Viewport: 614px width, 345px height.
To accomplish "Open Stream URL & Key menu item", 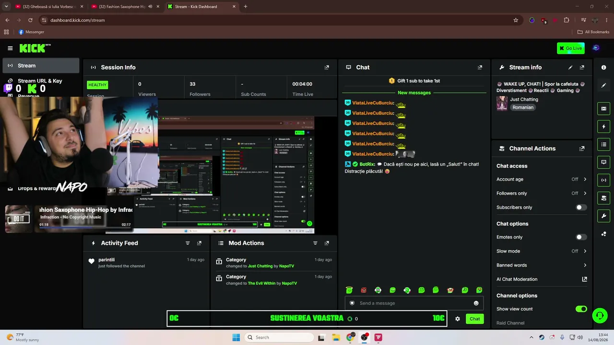I will tap(40, 81).
